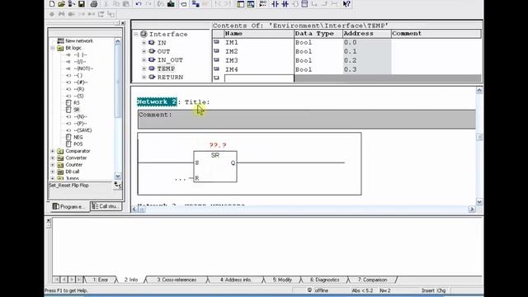Open the 3: Cross-references tab

pos(177,280)
